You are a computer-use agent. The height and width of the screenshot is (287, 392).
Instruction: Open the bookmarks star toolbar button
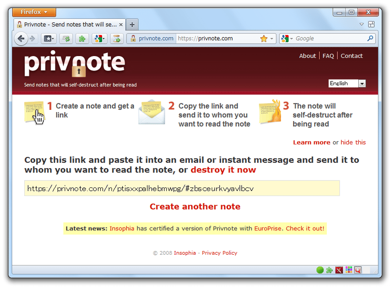point(49,39)
